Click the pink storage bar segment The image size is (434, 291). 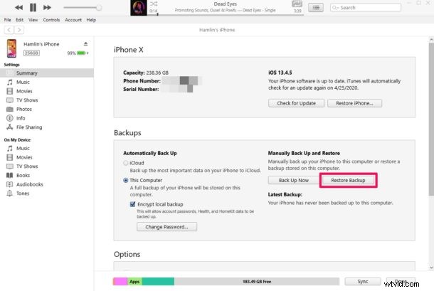click(120, 282)
